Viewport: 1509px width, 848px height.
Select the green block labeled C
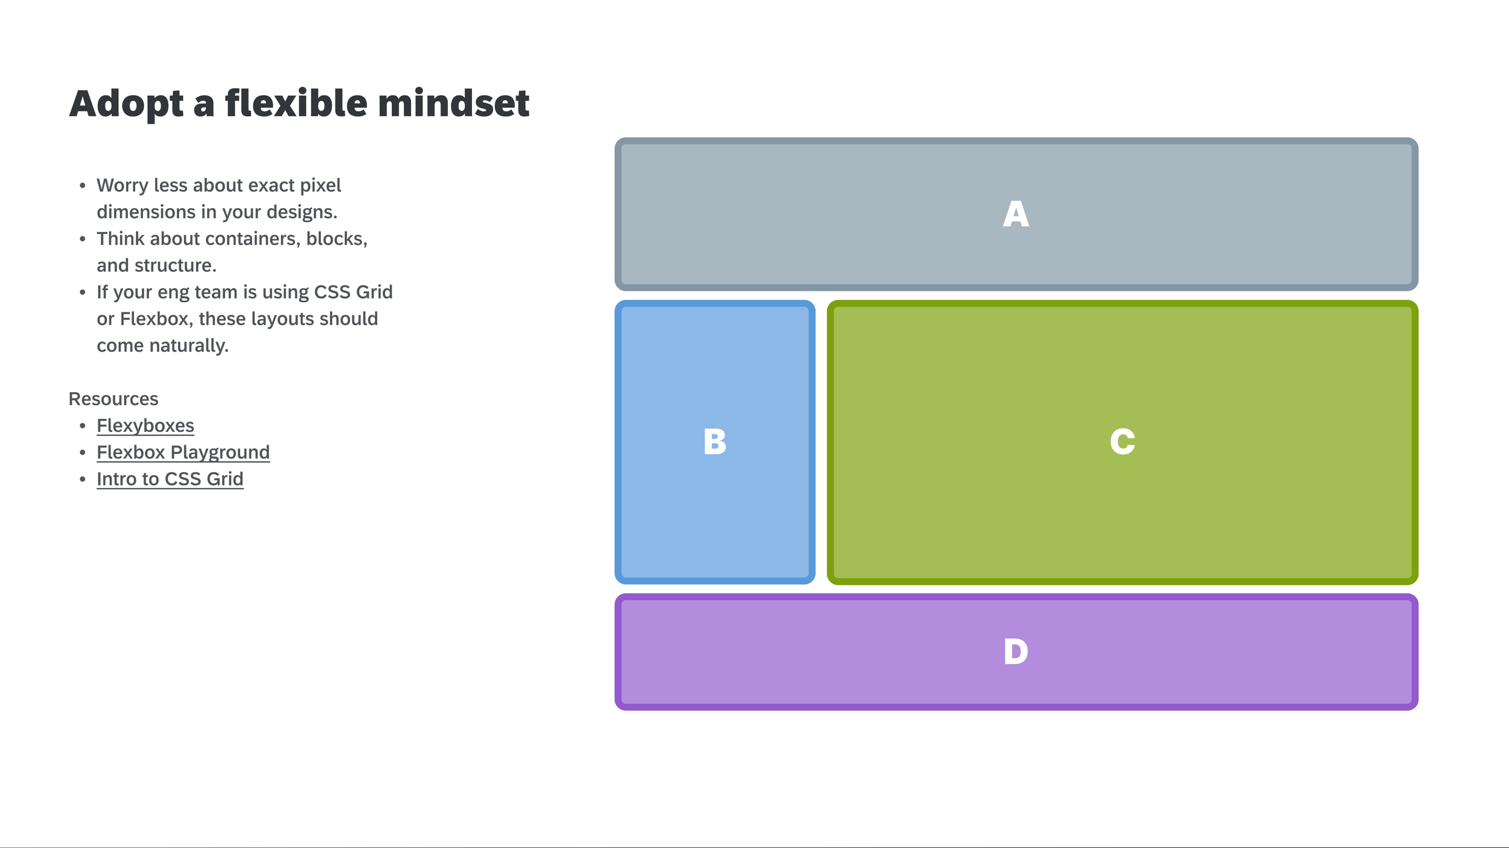coord(1122,442)
